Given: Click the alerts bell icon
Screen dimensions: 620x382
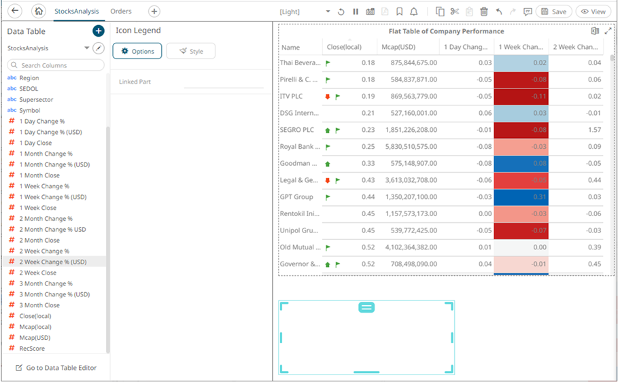Looking at the screenshot, I should tap(413, 12).
